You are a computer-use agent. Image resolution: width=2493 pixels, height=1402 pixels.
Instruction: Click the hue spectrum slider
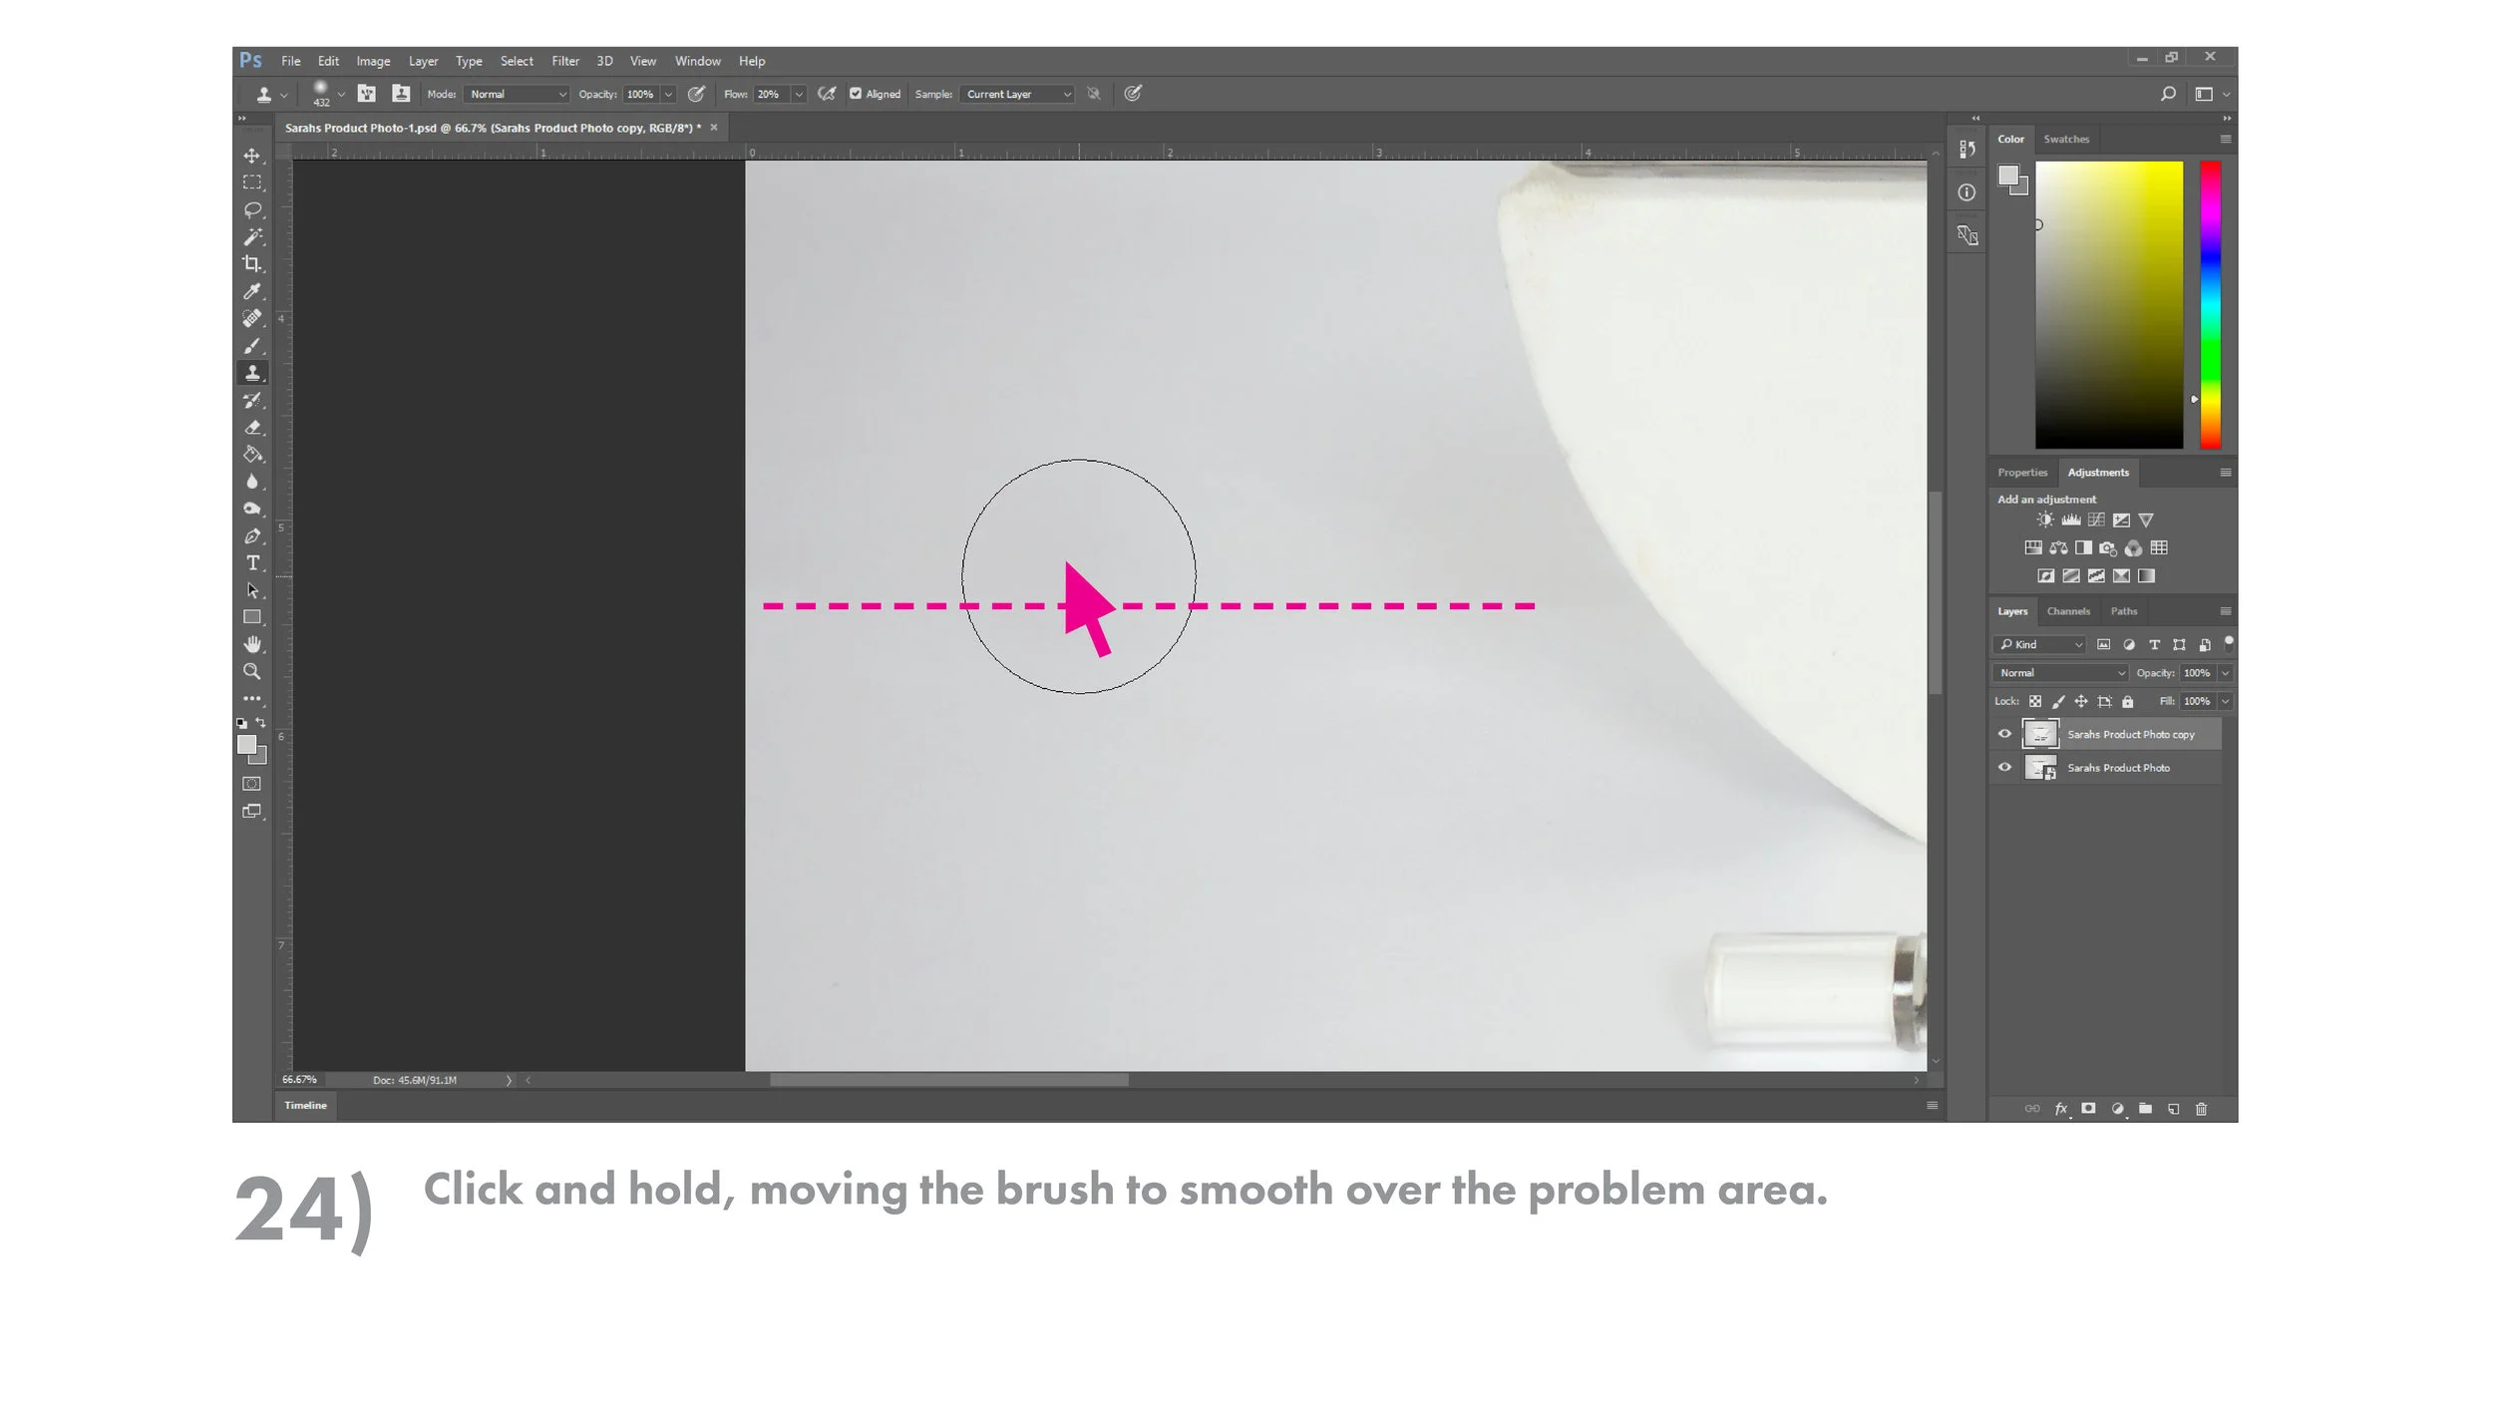pos(2210,304)
